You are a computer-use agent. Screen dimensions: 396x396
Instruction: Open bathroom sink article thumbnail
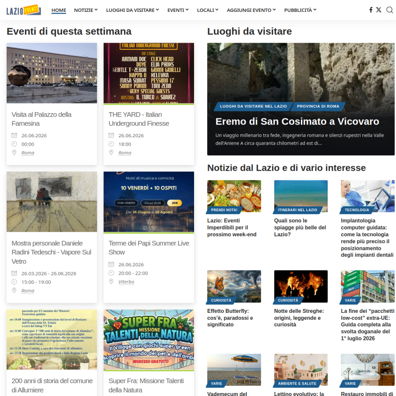[x=367, y=370]
